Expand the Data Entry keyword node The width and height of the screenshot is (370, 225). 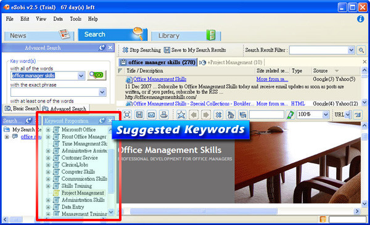48,207
